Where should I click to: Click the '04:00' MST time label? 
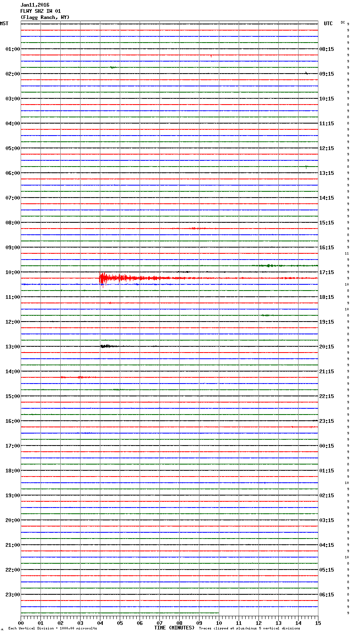[x=13, y=124]
